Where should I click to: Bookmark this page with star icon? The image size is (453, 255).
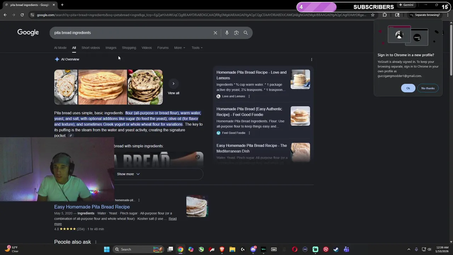(373, 15)
